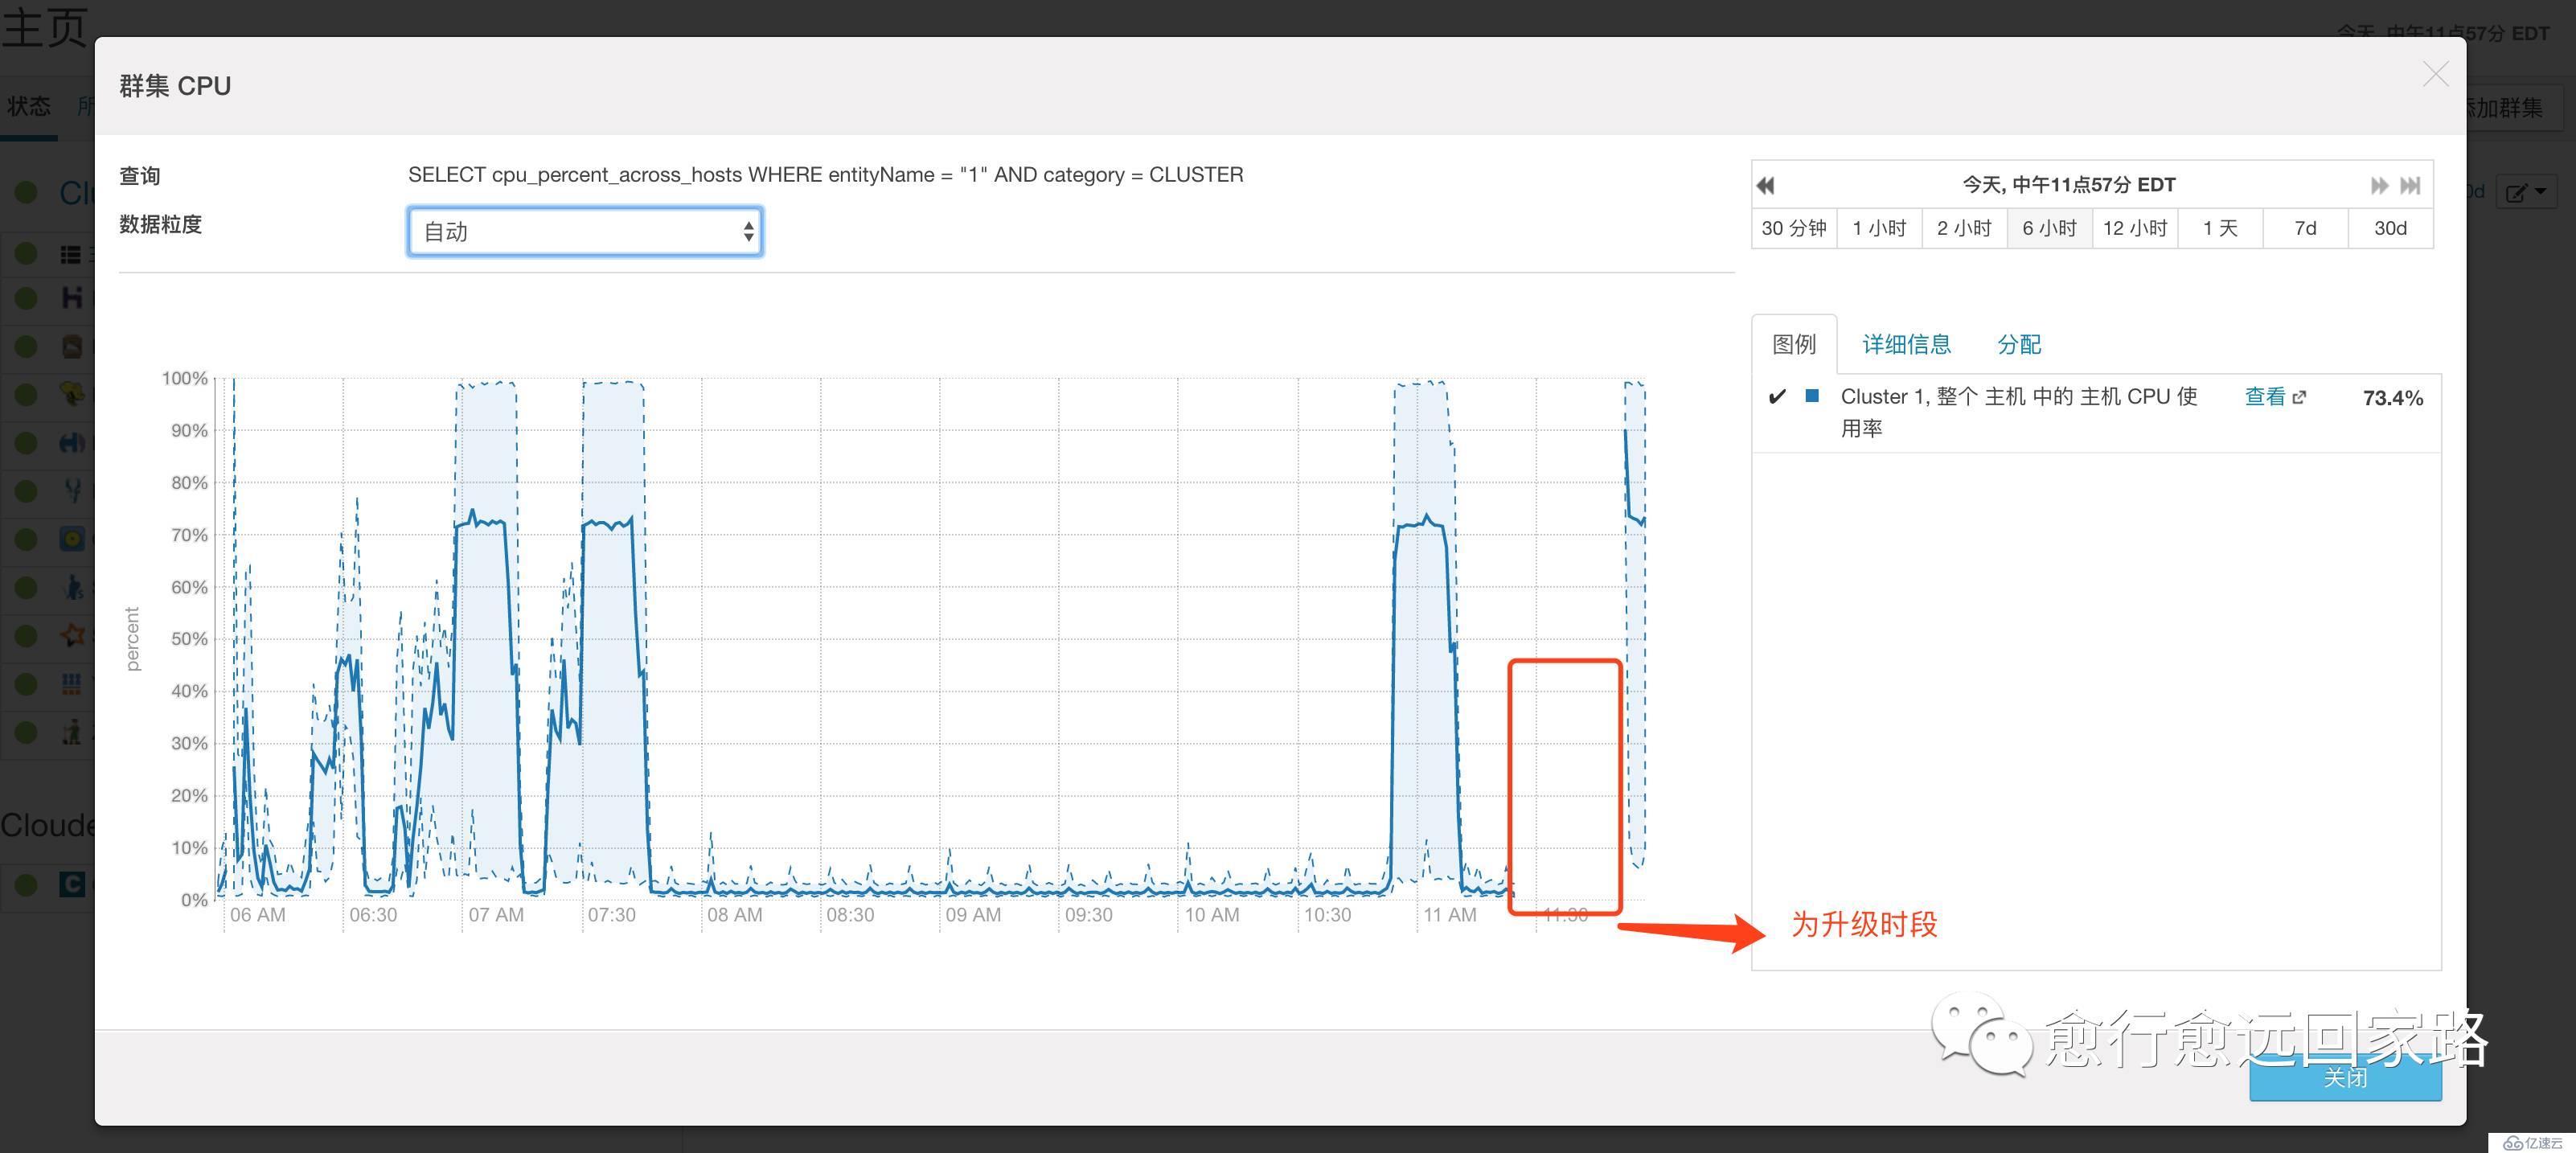Screen dimensions: 2576x1153
Task: Click the Cloudera C icon in background page
Action: point(71,884)
